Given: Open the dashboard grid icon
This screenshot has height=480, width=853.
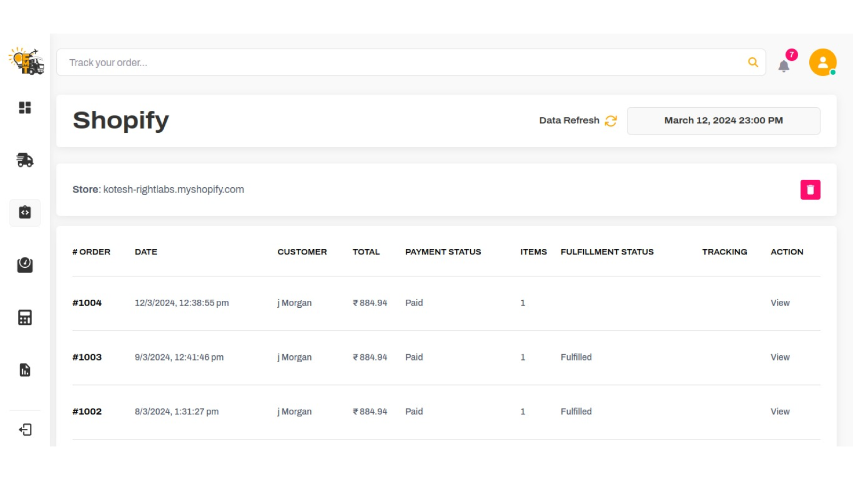Looking at the screenshot, I should tap(25, 108).
